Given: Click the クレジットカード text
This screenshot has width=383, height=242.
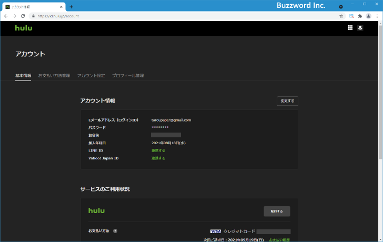Looking at the screenshot, I should [x=239, y=231].
